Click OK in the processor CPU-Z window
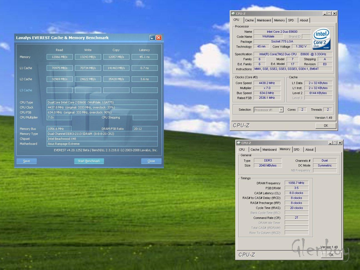 tap(326, 126)
